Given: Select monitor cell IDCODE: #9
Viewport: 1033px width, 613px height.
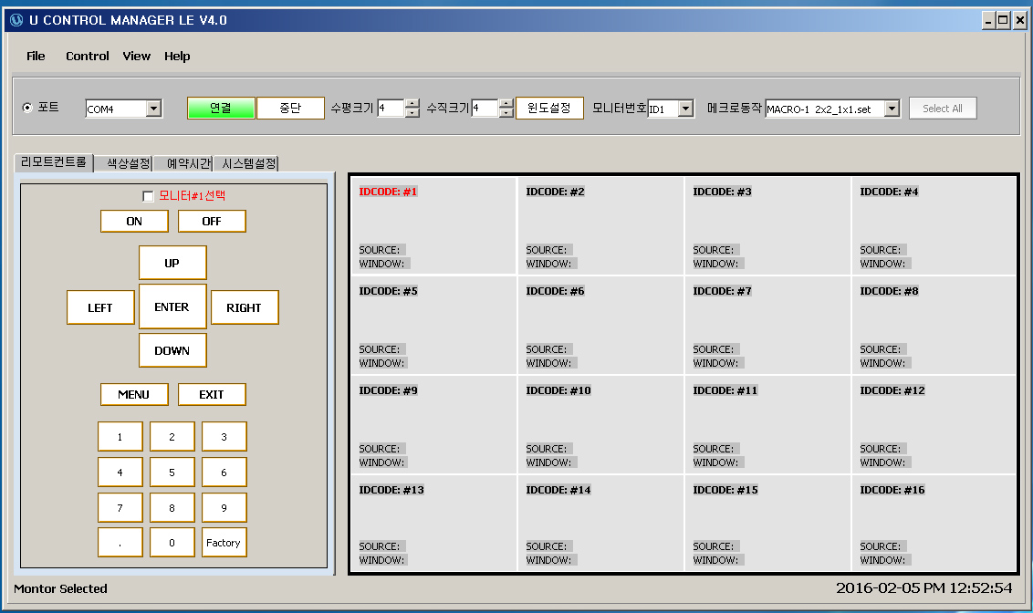Looking at the screenshot, I should (x=433, y=425).
